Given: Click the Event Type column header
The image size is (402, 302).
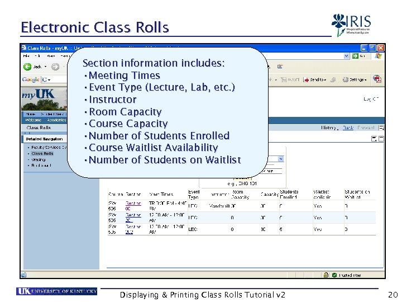Looking at the screenshot, I should (x=194, y=195).
